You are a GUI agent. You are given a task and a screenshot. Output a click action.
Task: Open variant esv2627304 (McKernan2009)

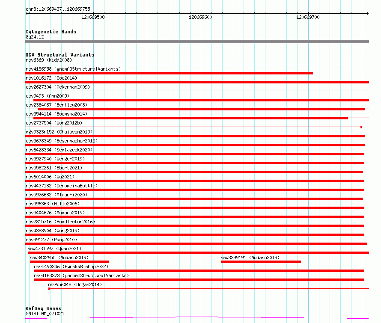(58, 87)
